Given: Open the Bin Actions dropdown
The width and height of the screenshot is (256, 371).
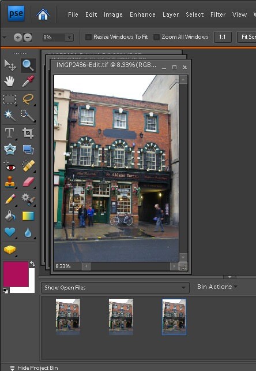Looking at the screenshot, I should pyautogui.click(x=217, y=287).
